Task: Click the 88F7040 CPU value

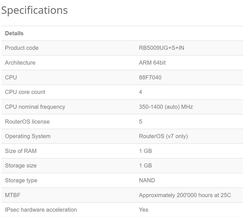Action: 150,78
